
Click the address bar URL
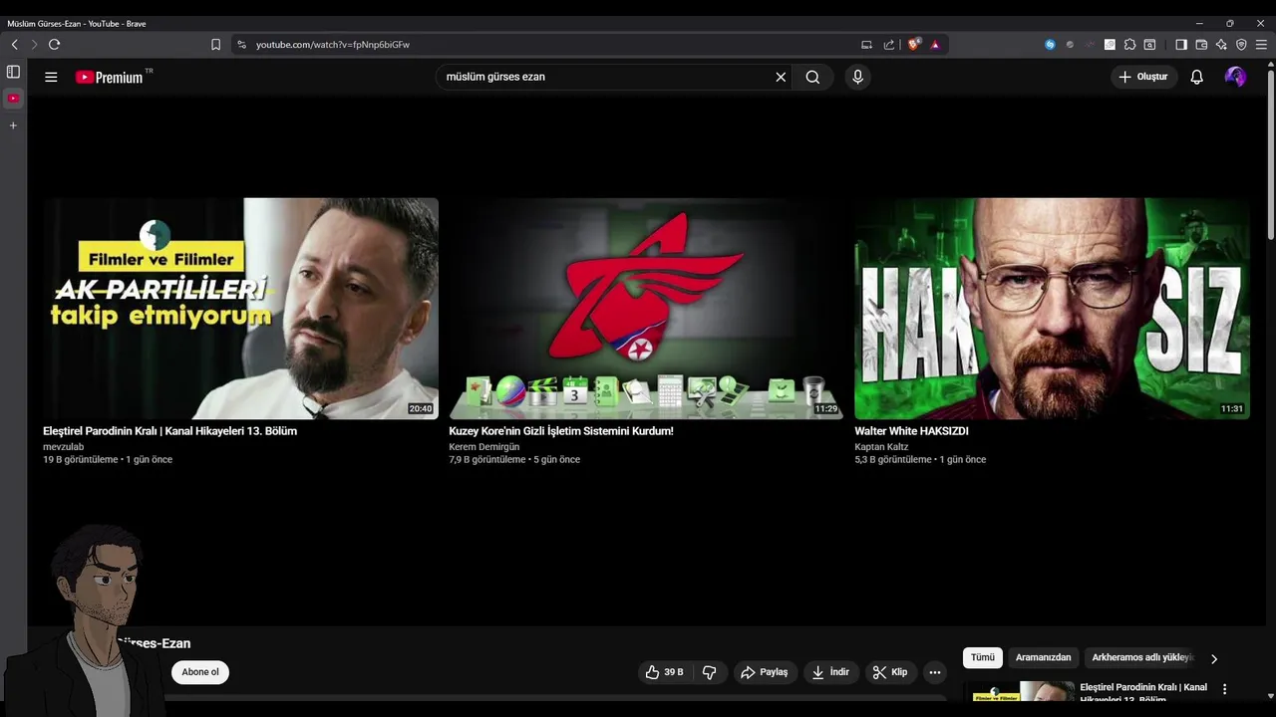tap(333, 44)
